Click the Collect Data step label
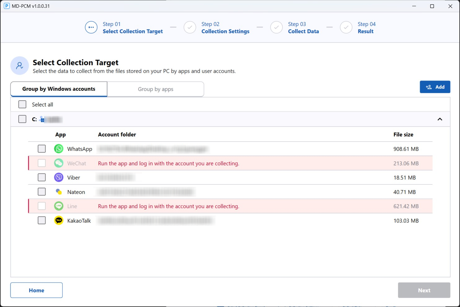Image resolution: width=460 pixels, height=307 pixels. click(303, 31)
